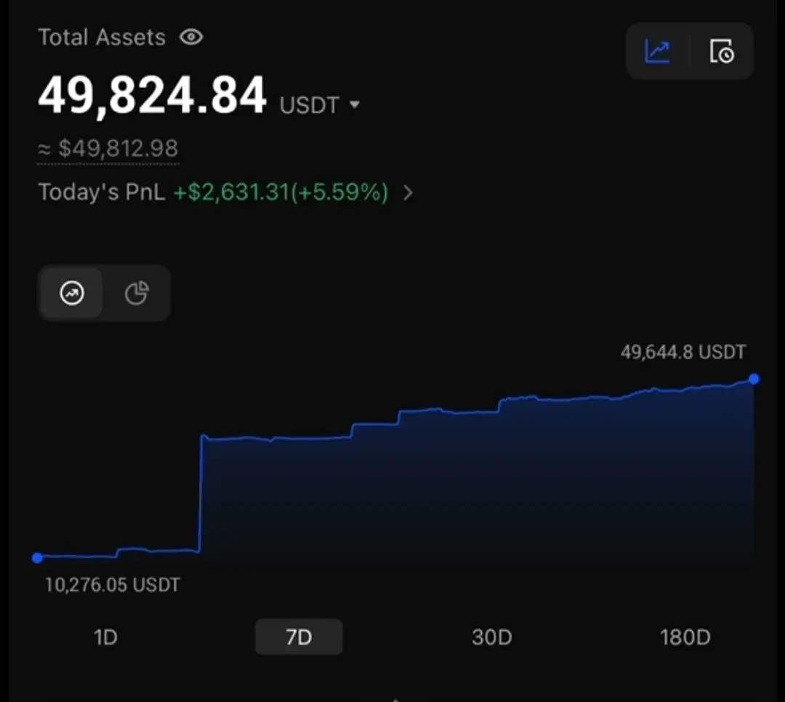
Task: Click the 10,276.05 USDT chart label
Action: click(x=113, y=585)
